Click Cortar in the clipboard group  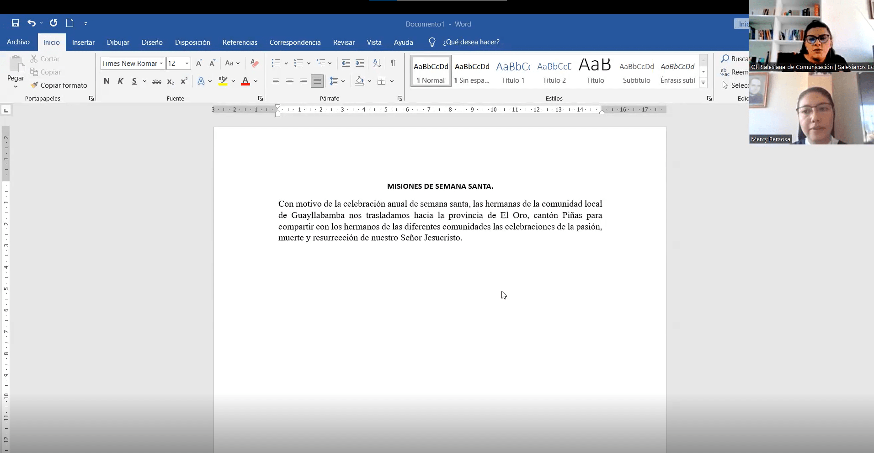pos(45,59)
